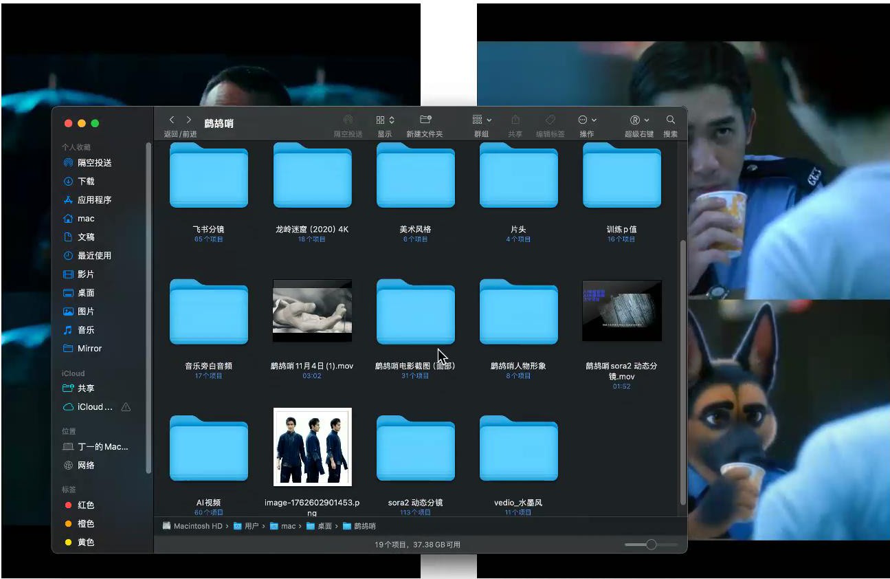This screenshot has width=890, height=579.
Task: Select the 鹧鸪哨电影截图（面部）folder
Action: pos(416,312)
